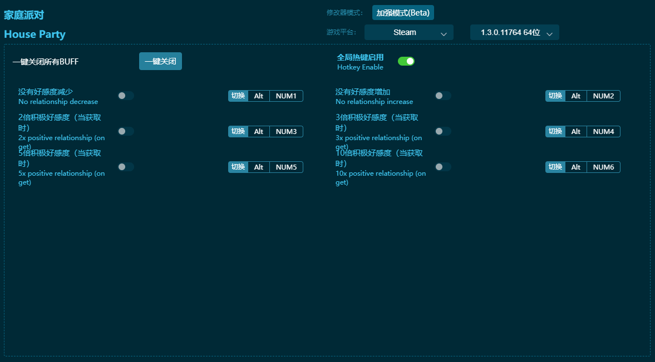Viewport: 655px width, 362px height.
Task: Click the 加强模式(Beta) mode button
Action: coord(403,13)
